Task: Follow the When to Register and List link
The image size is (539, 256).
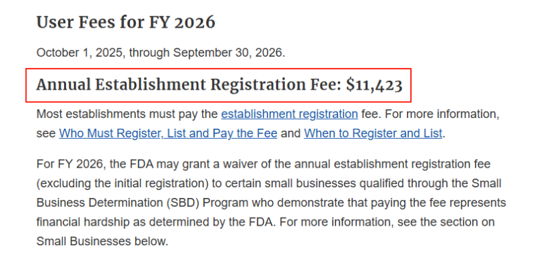Action: [373, 133]
